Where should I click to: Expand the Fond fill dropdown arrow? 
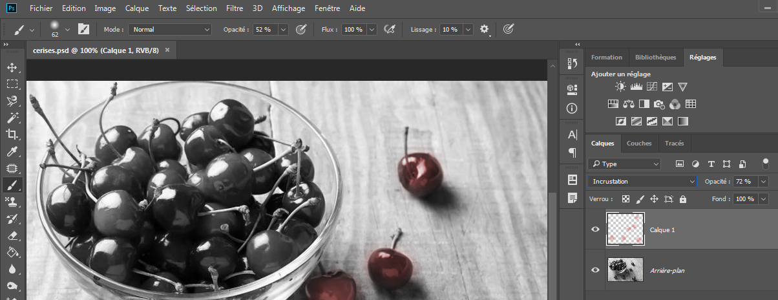[763, 199]
